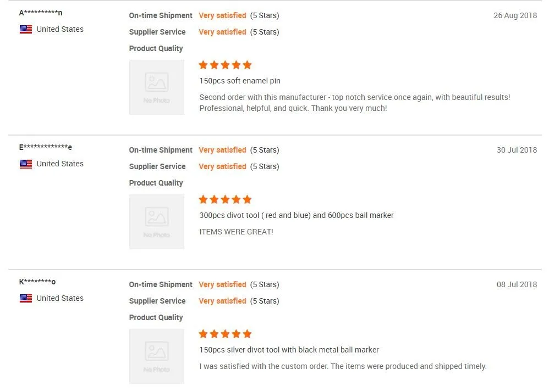Click reviewer name E*************e
The height and width of the screenshot is (392, 549).
(46, 147)
